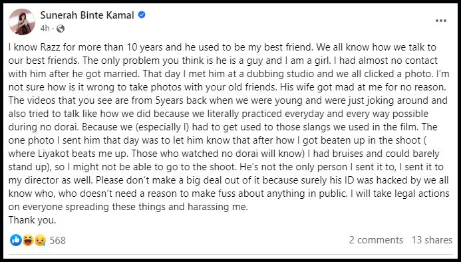461x262 pixels.
Task: Click the closing 'Thank you.' line
Action: [x=32, y=220]
